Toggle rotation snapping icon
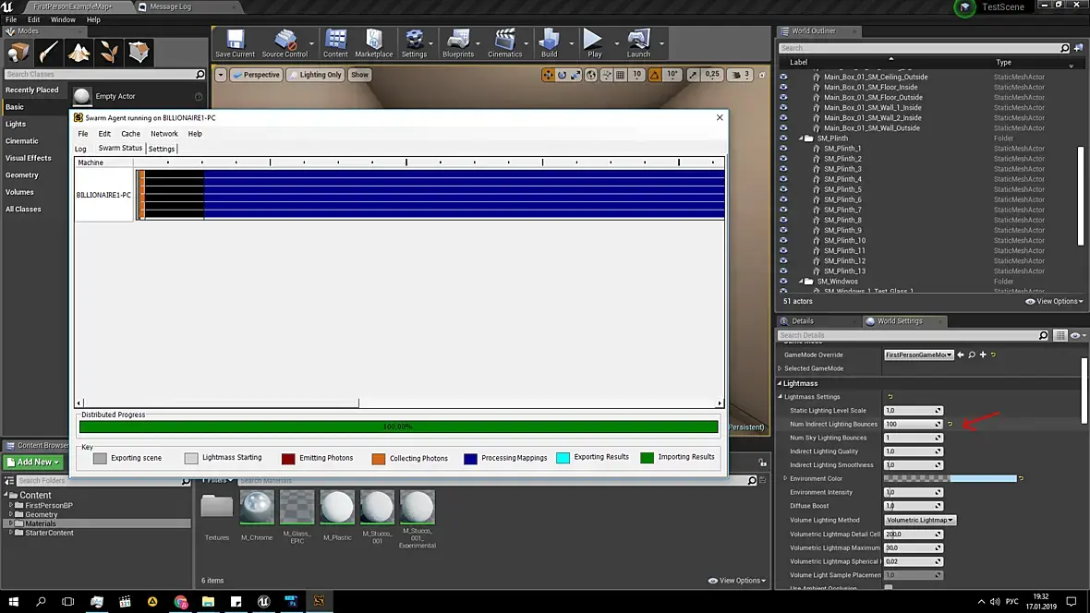The height and width of the screenshot is (613, 1090). point(655,75)
